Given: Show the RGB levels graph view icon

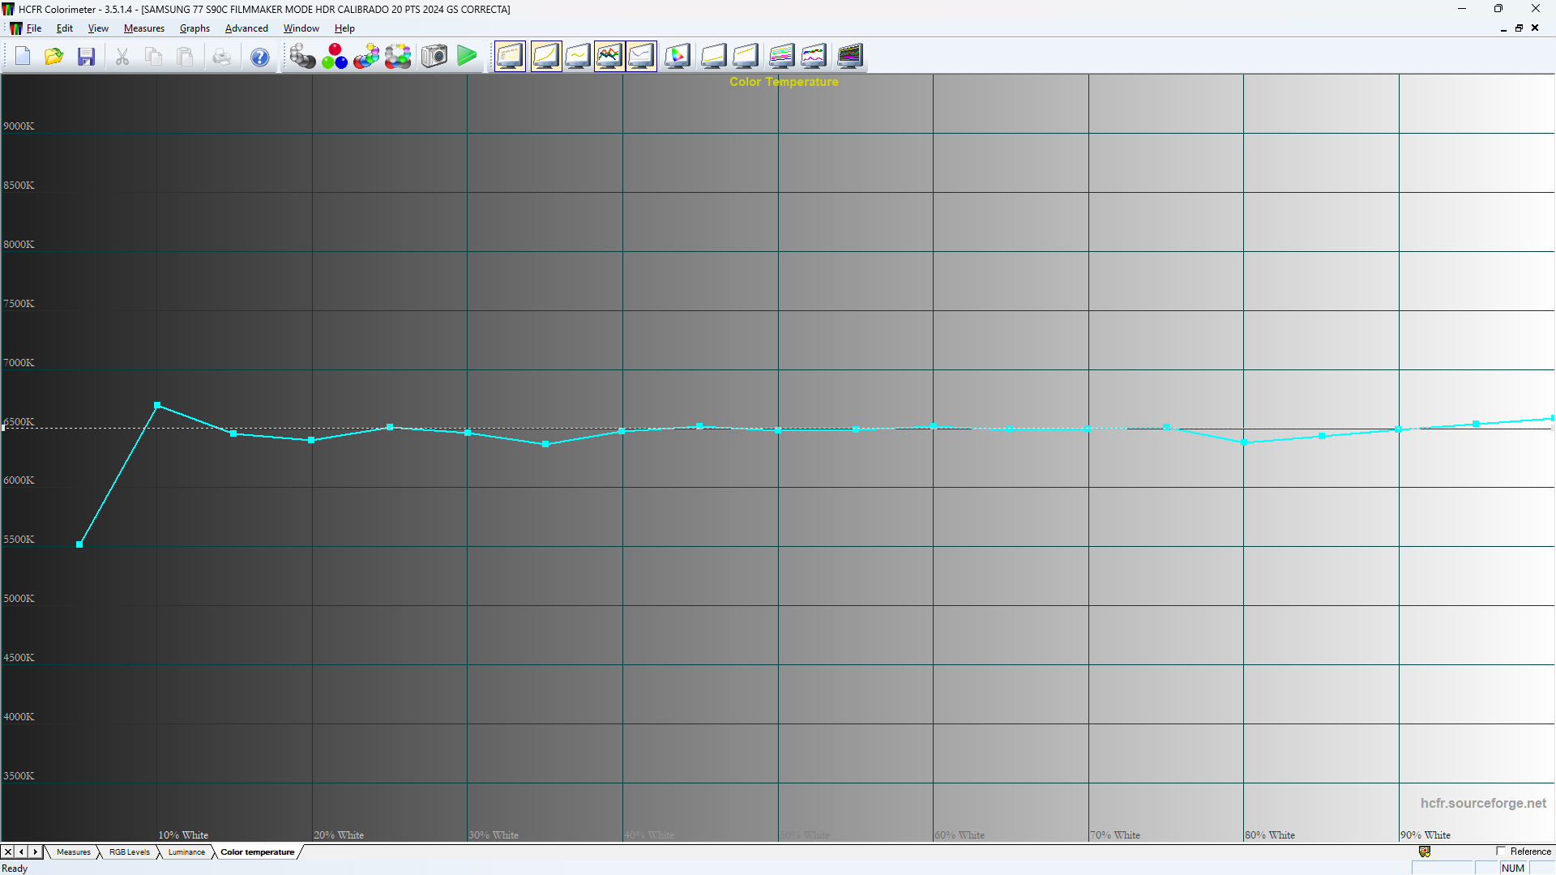Looking at the screenshot, I should (609, 56).
